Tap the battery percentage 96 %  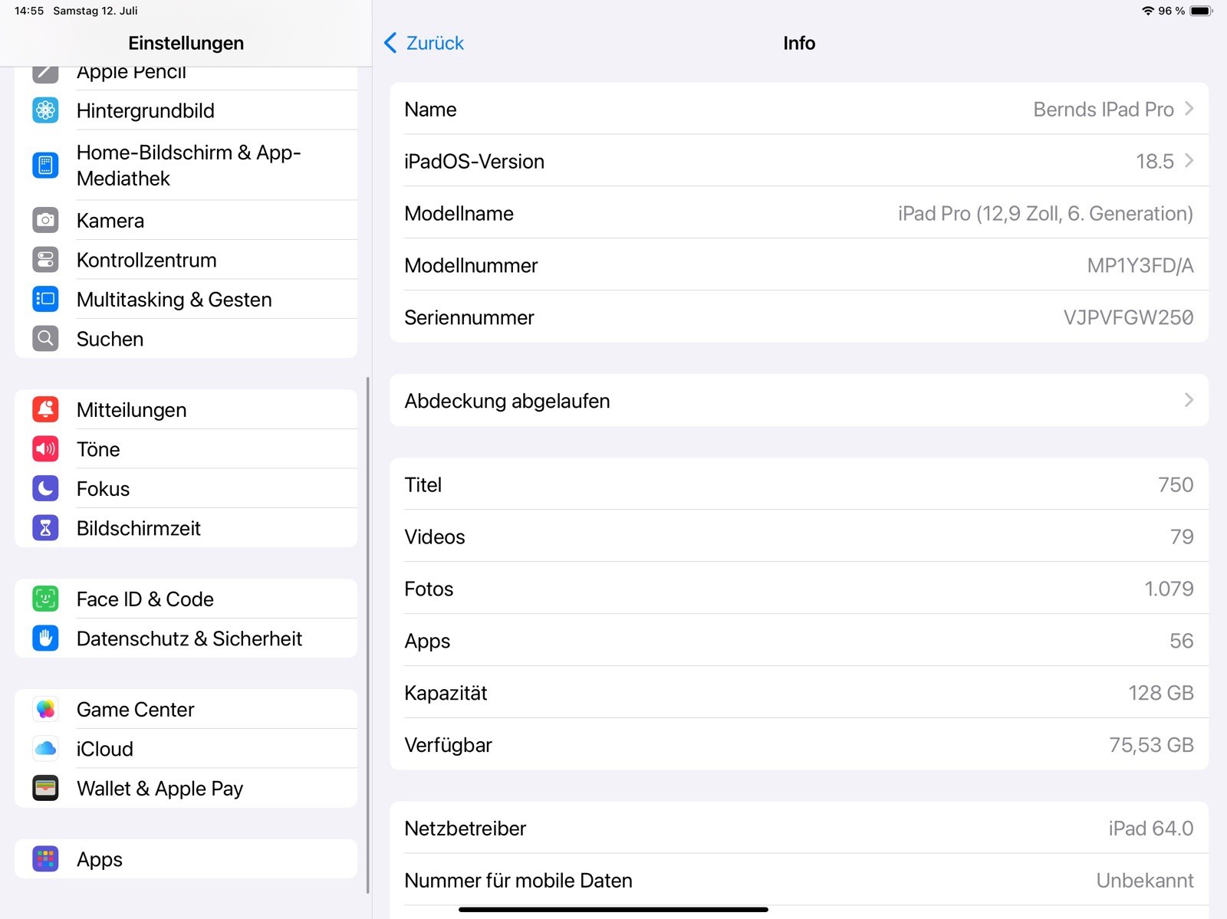click(x=1172, y=11)
